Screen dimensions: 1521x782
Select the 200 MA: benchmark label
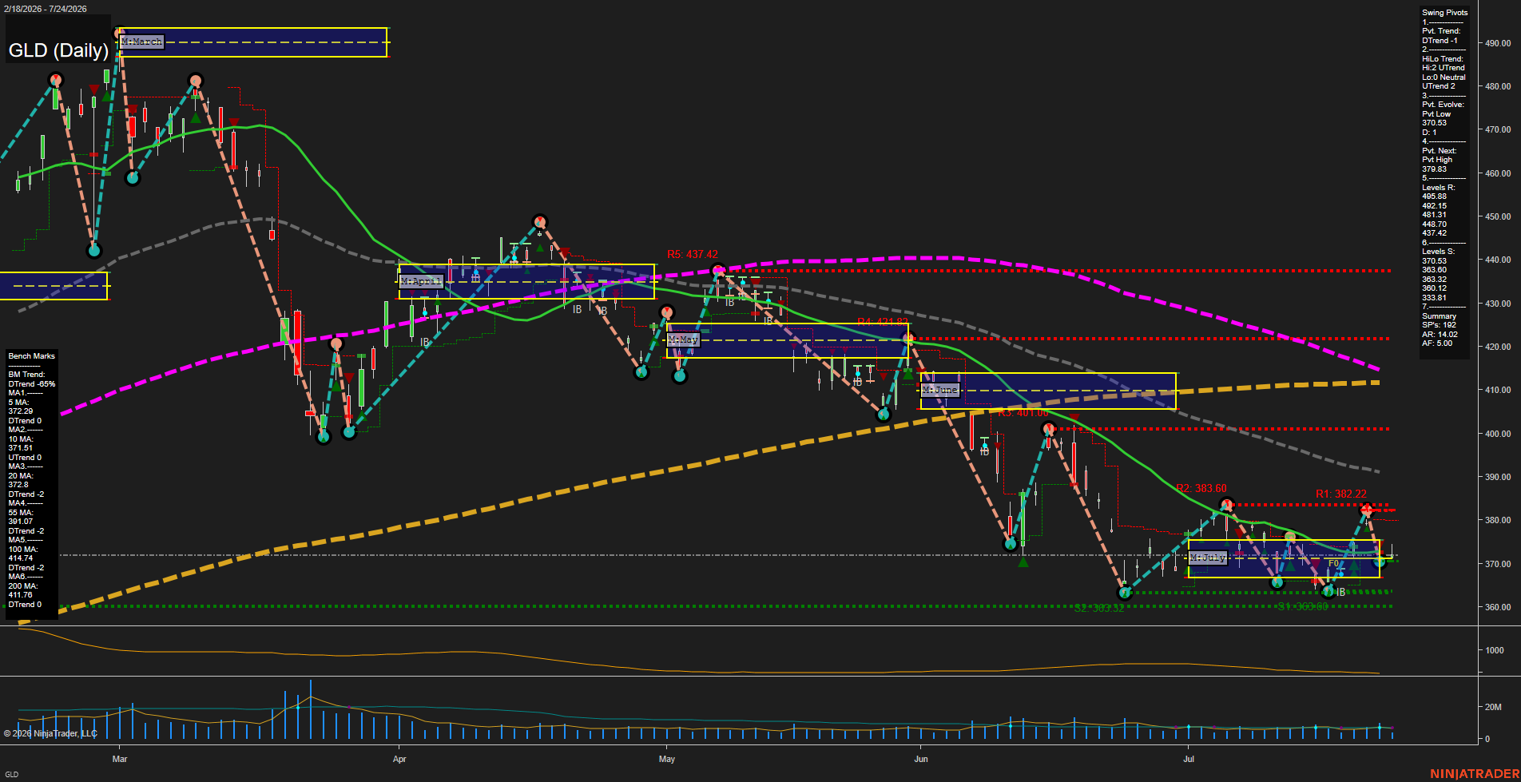pos(22,586)
